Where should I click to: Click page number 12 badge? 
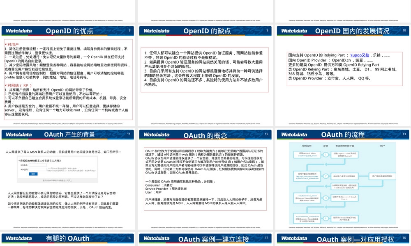266,134
